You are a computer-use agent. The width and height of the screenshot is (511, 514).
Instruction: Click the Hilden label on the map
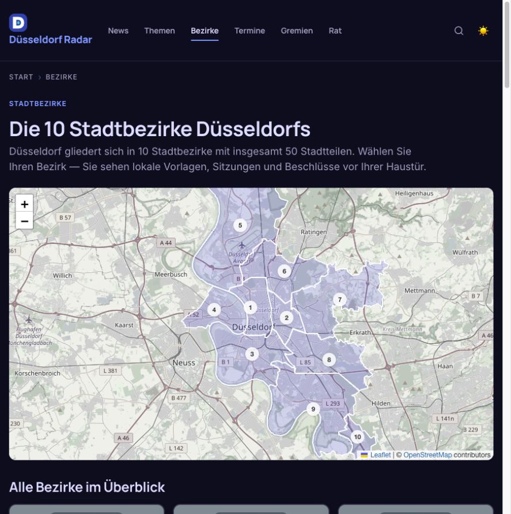381,403
